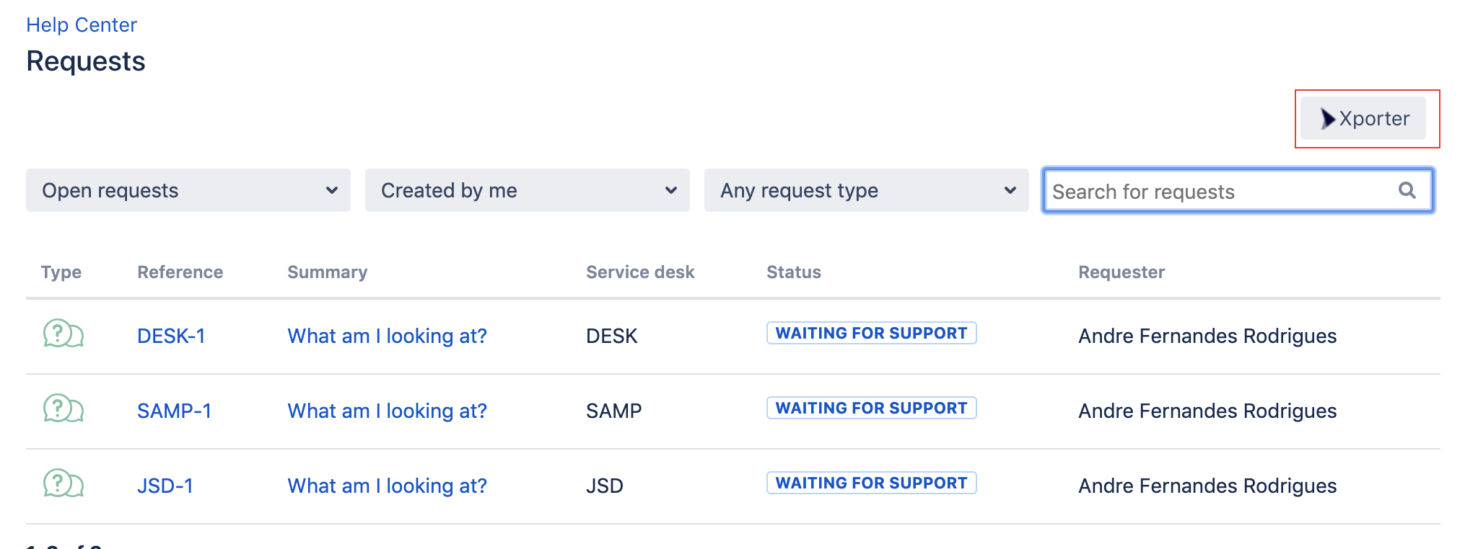Click the JSD-1 request type icon
1478x549 pixels.
[64, 484]
